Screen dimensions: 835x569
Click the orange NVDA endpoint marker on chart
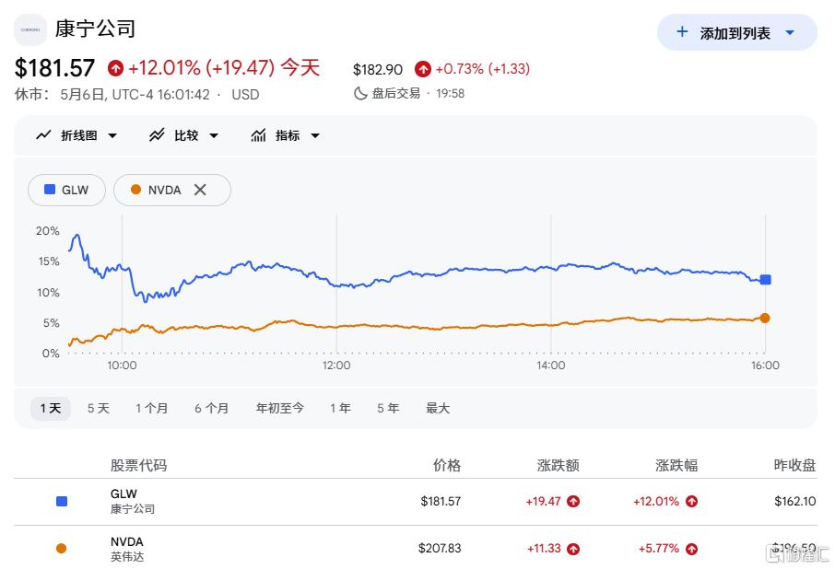[x=765, y=318]
